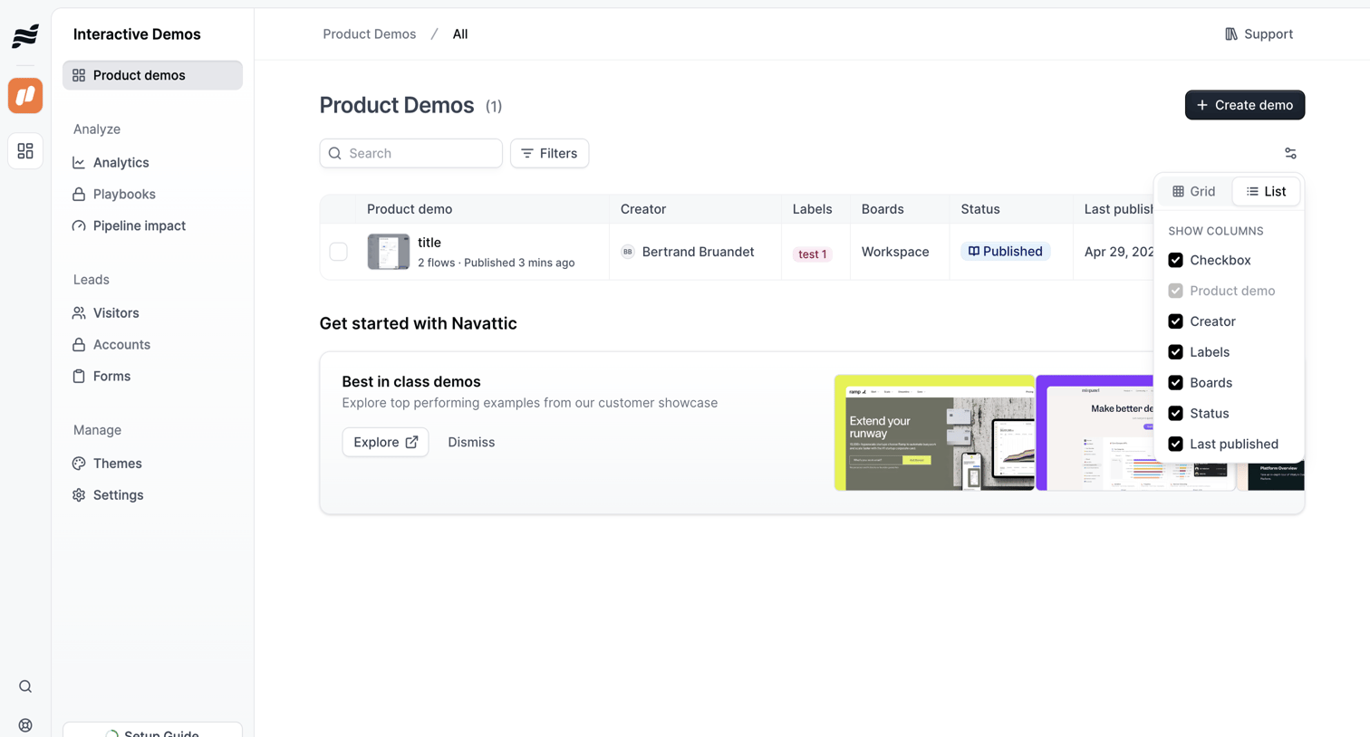1370x737 pixels.
Task: Click the title demo name
Action: tap(429, 243)
